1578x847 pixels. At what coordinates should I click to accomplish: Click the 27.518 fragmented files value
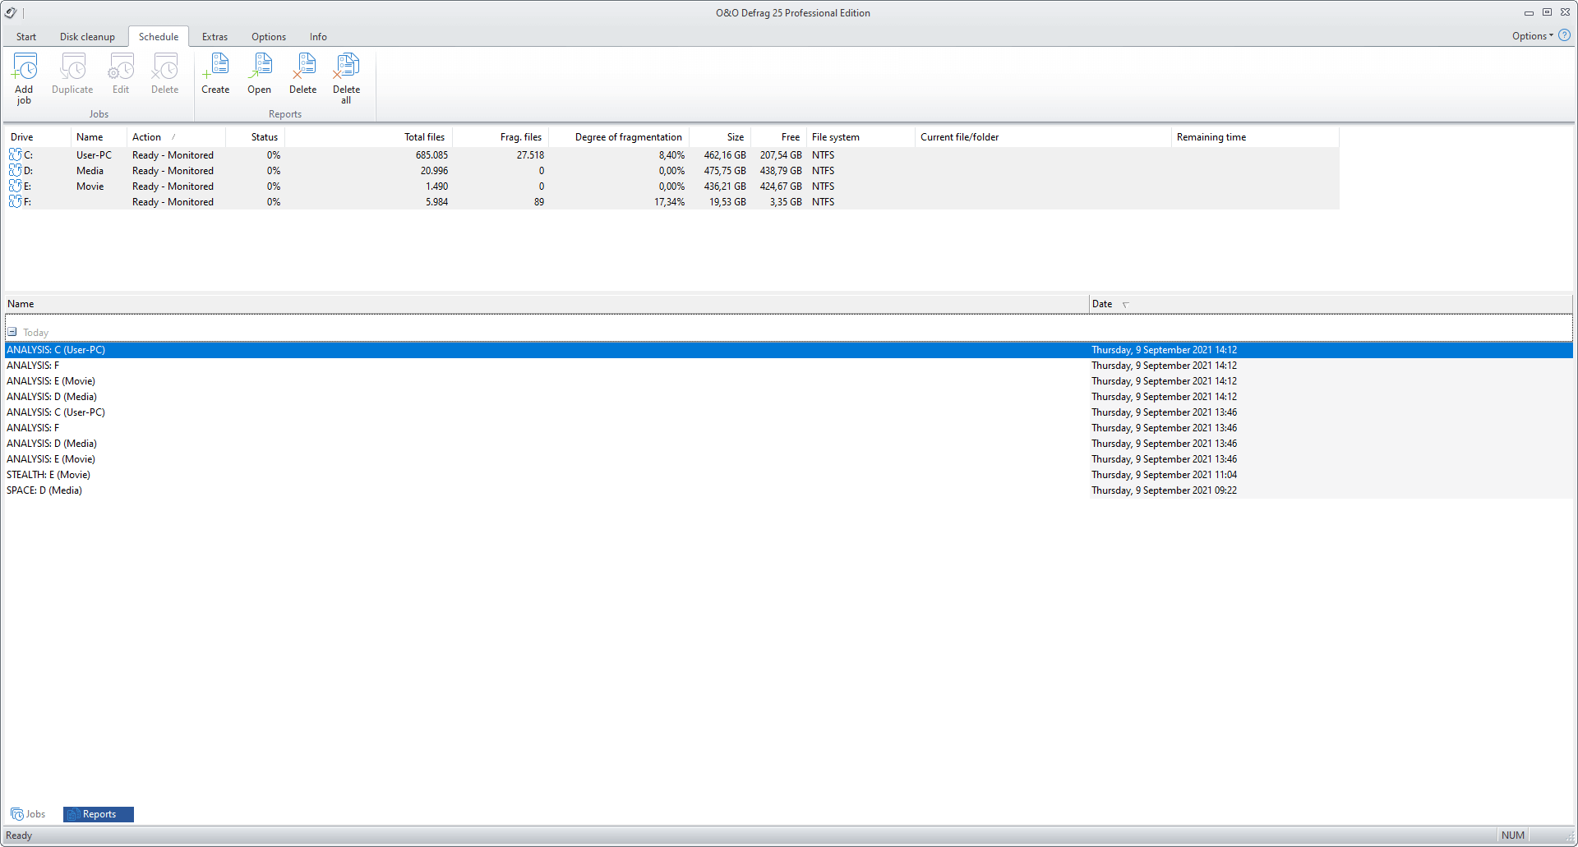[x=530, y=155]
